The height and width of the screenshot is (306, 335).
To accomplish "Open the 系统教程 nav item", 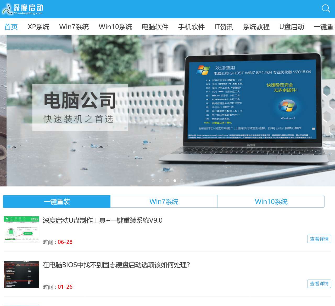I will pos(256,27).
